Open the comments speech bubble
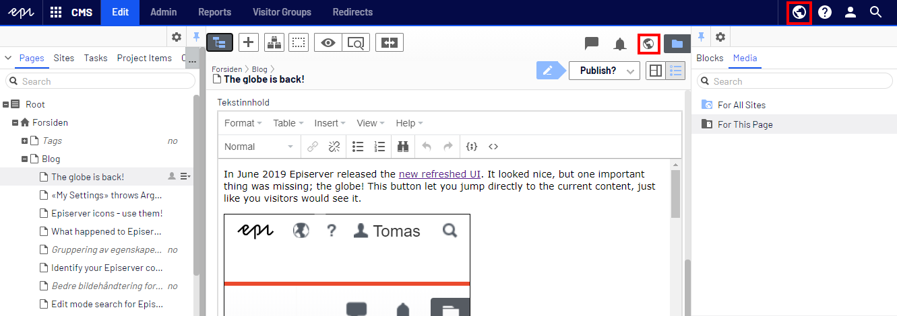Image resolution: width=897 pixels, height=316 pixels. pyautogui.click(x=592, y=44)
